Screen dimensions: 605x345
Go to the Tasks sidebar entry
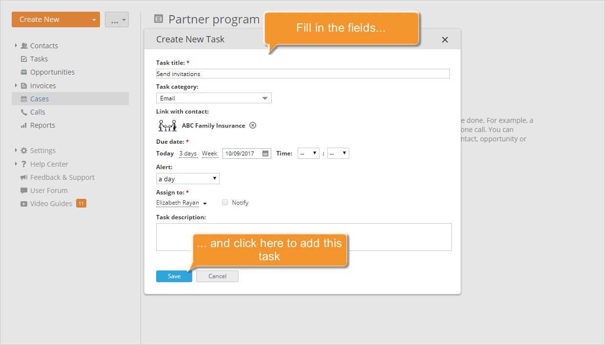coord(38,58)
